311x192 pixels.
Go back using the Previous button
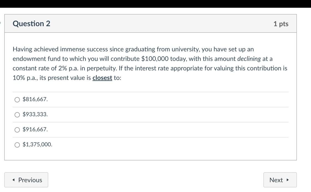point(26,180)
